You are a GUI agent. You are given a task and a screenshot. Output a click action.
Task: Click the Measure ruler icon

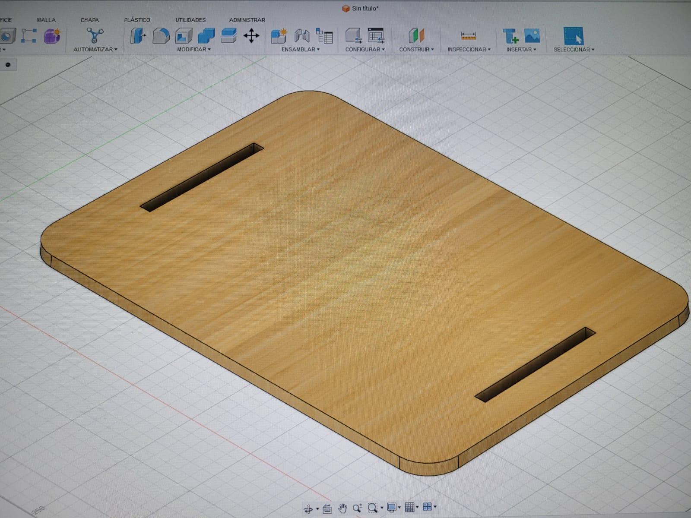[469, 36]
